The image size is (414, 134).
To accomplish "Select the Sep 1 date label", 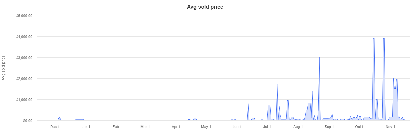I will tap(329, 127).
